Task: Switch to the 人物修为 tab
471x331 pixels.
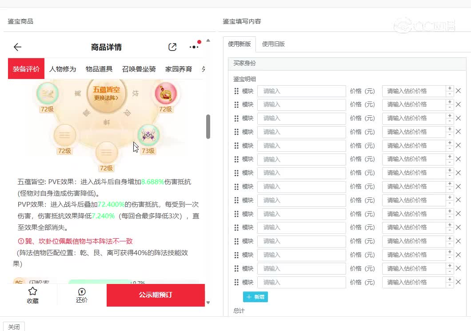Action: 63,69
